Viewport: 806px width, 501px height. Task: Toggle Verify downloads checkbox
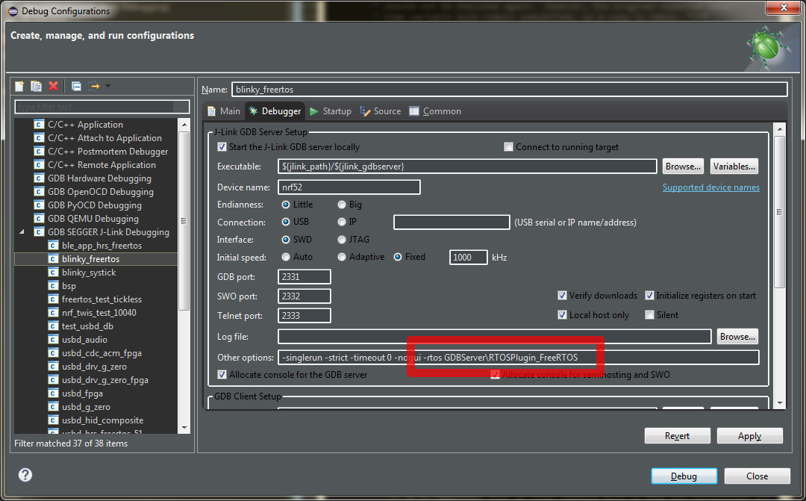tap(563, 295)
